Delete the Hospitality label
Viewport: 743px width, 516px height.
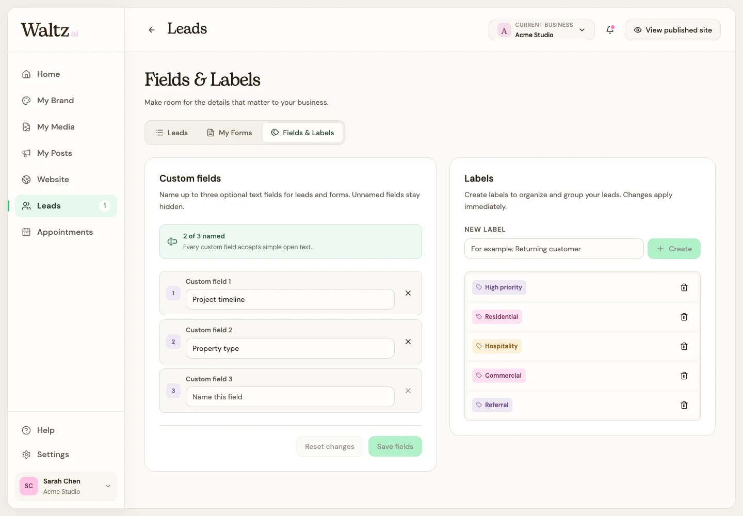pos(684,346)
